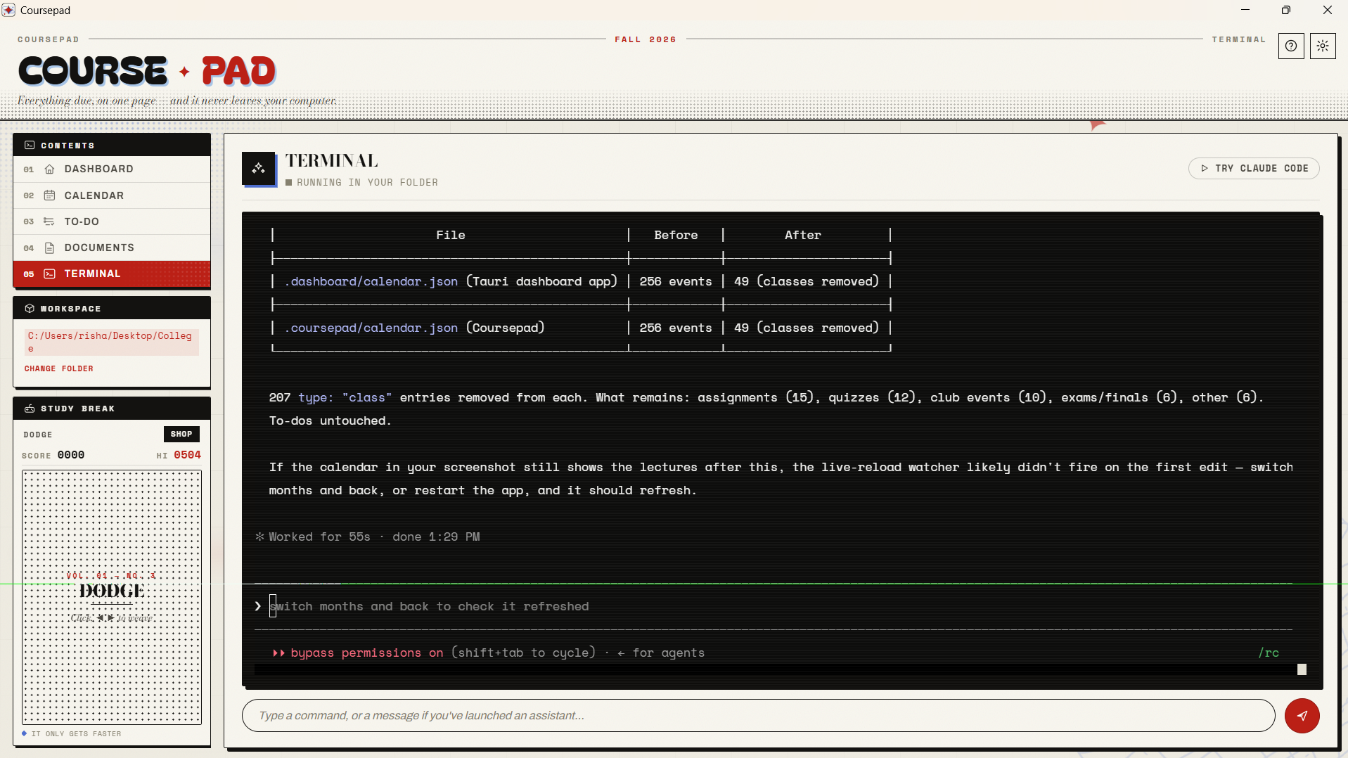
Task: Click the Workspace cube icon
Action: coord(30,309)
